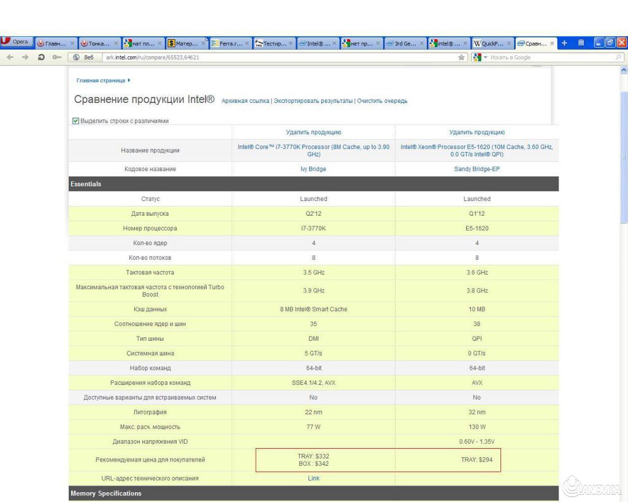Click Очистить очередь link
The image size is (628, 502).
tap(382, 101)
